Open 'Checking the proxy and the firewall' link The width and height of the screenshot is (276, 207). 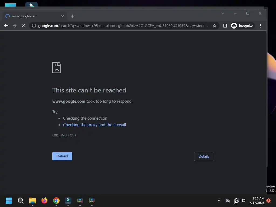[x=94, y=125]
